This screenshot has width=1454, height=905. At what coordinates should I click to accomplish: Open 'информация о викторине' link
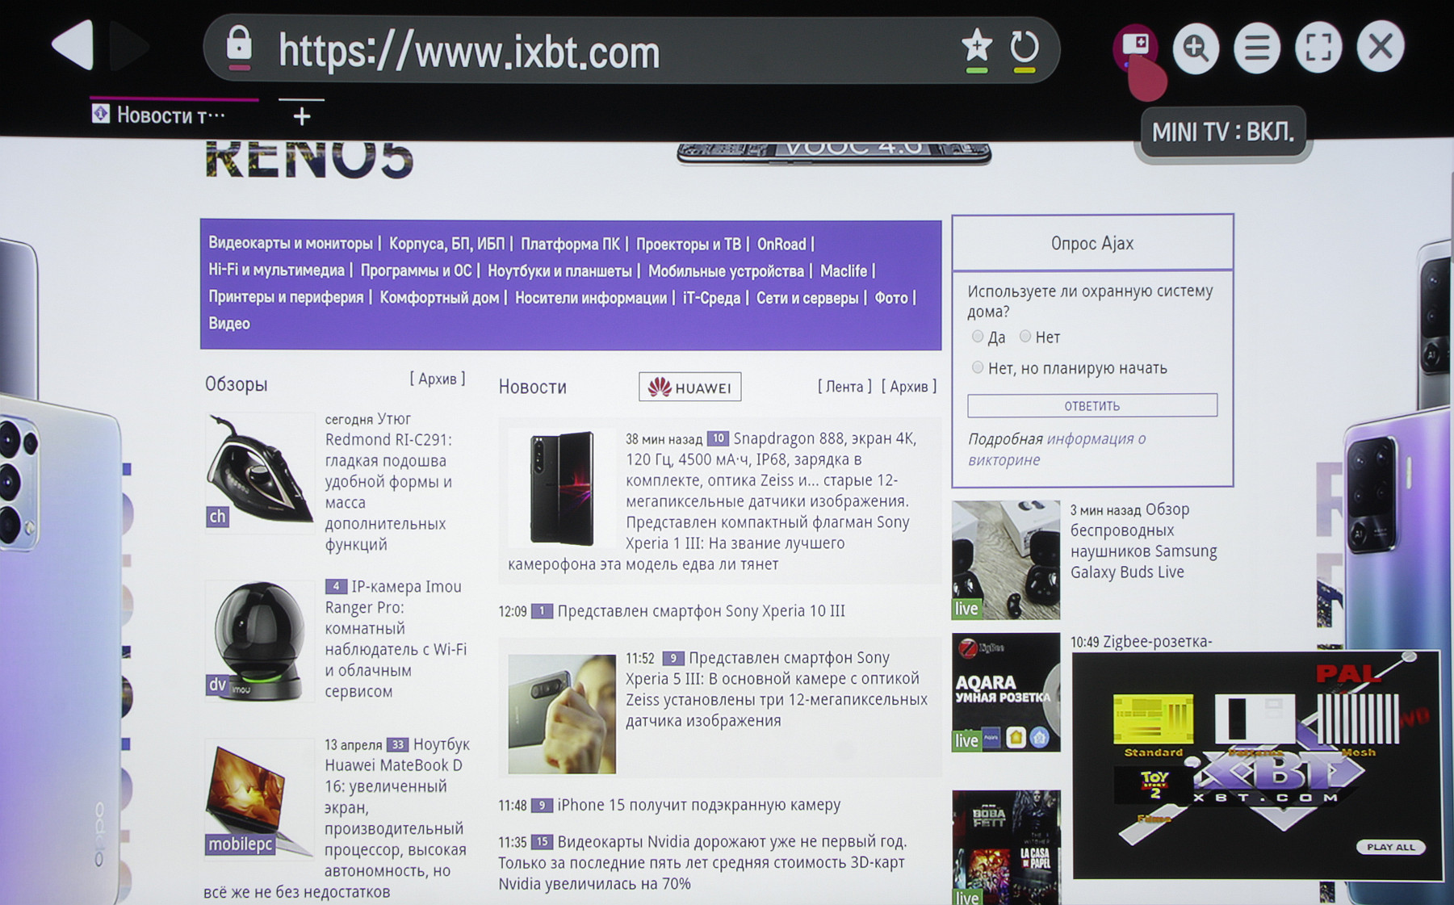(1057, 449)
